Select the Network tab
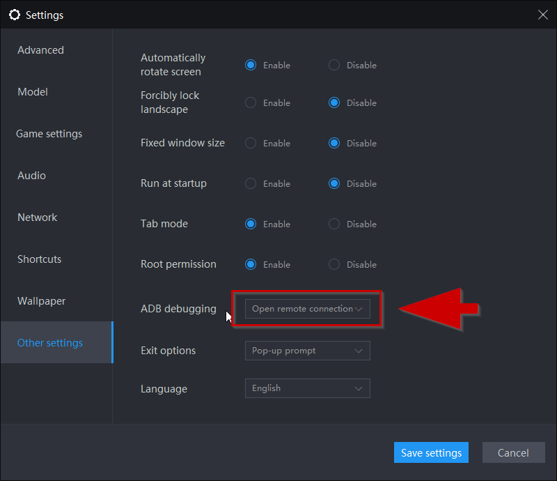The width and height of the screenshot is (557, 481). pos(38,217)
